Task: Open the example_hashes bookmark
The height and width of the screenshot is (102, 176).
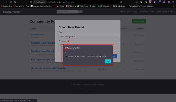Action: click(41, 6)
